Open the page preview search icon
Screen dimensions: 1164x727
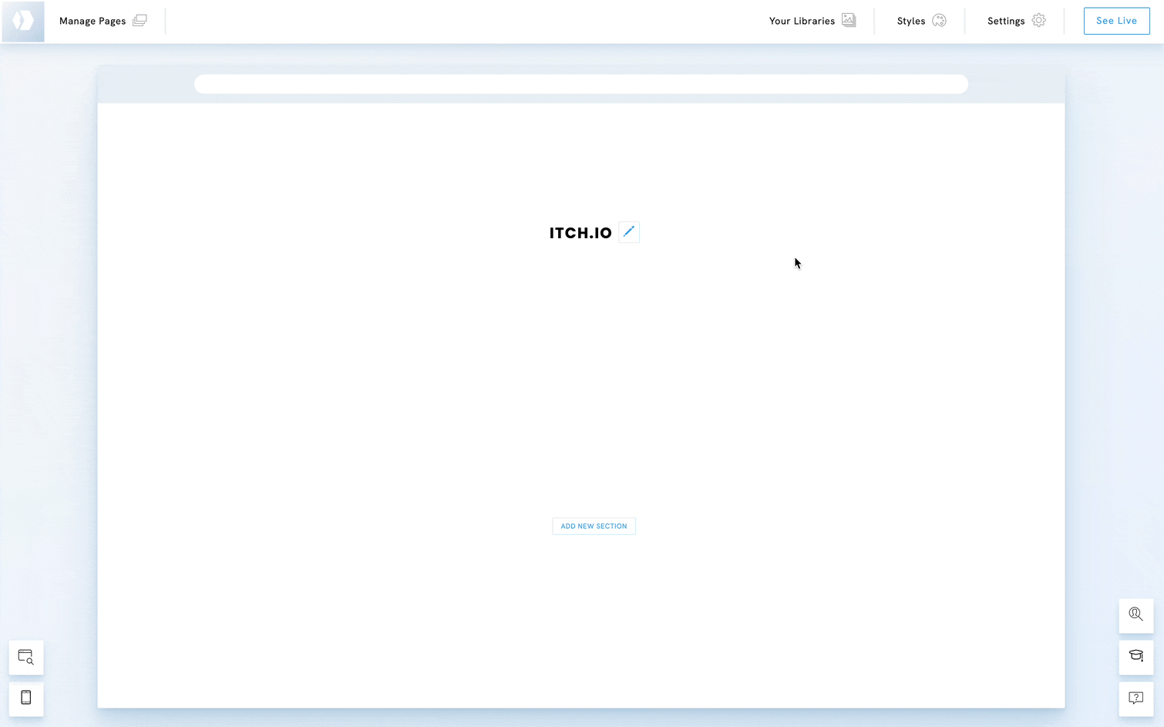(x=26, y=658)
